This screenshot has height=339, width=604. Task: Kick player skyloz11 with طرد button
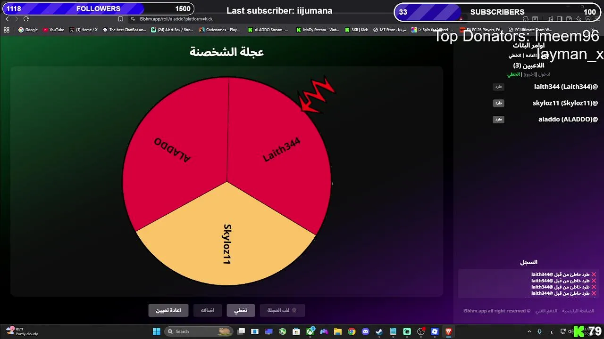[498, 103]
